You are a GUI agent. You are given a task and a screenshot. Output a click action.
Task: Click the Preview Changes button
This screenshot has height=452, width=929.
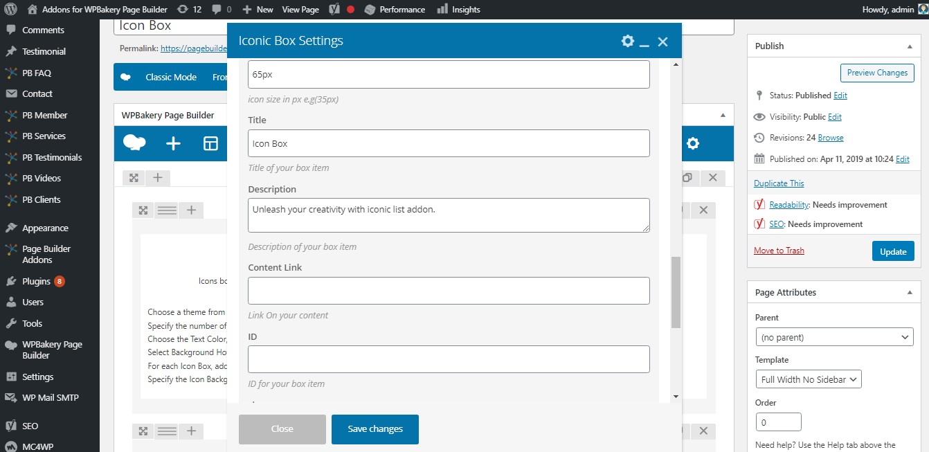877,73
